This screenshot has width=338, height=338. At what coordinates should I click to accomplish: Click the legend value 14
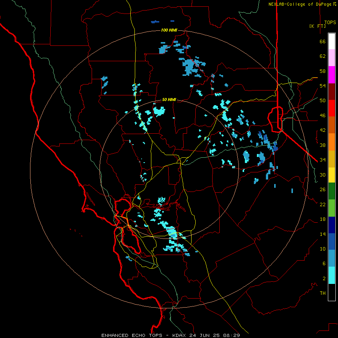click(323, 234)
